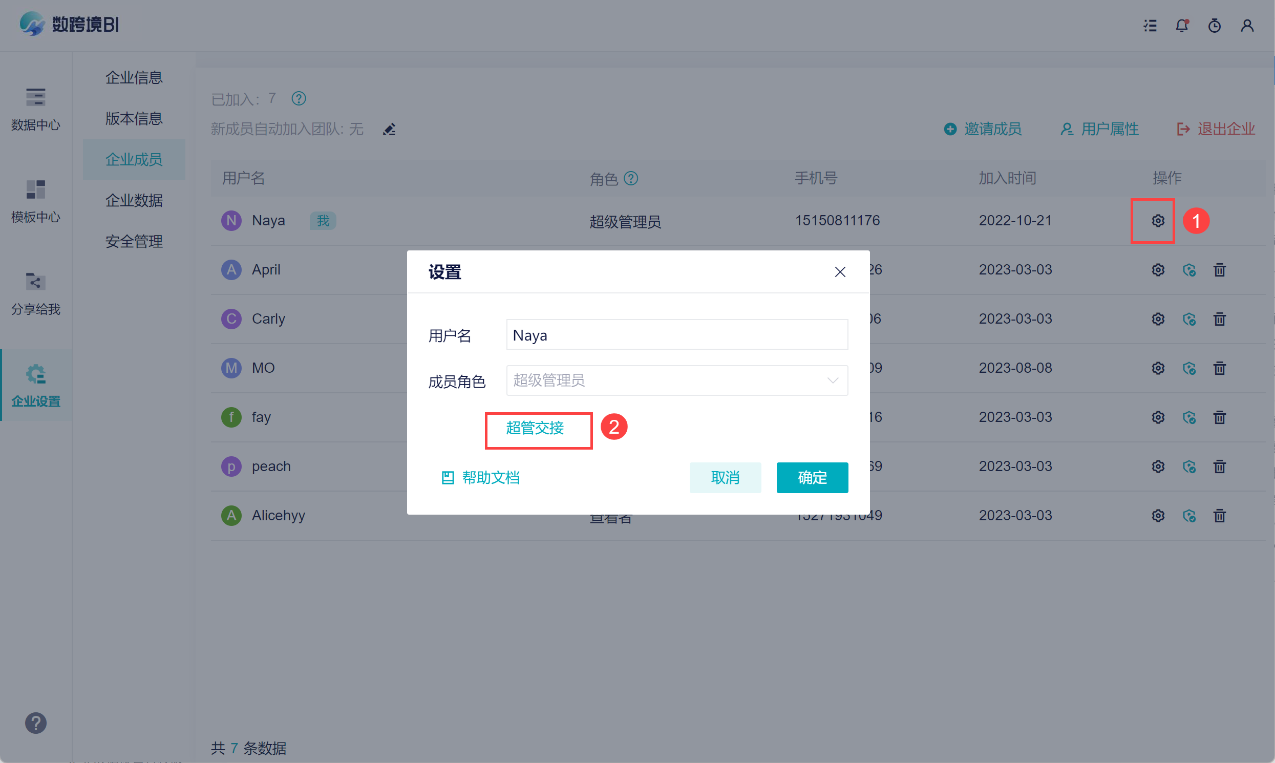Switch to 数据中心 sidebar tab

(35, 109)
